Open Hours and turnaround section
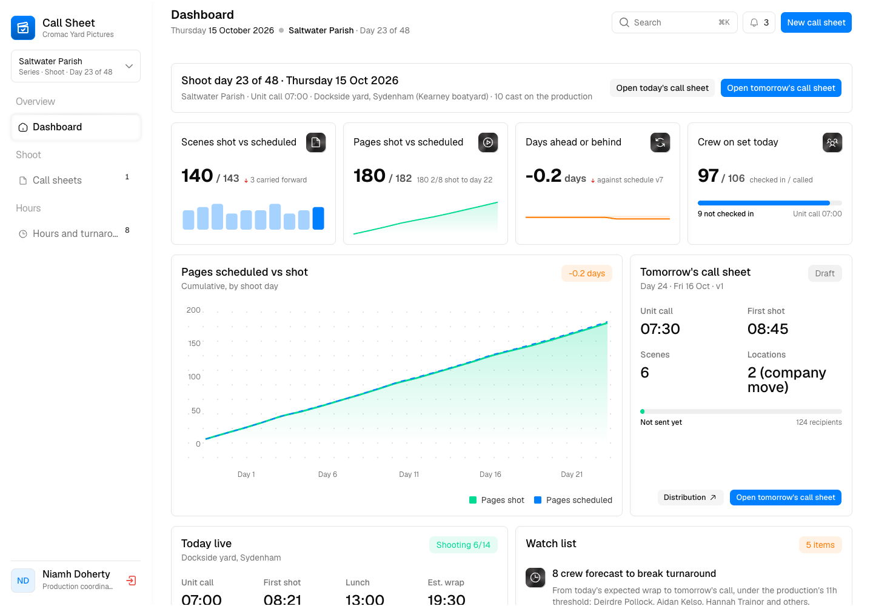Viewport: 873px width, 606px height. (76, 234)
